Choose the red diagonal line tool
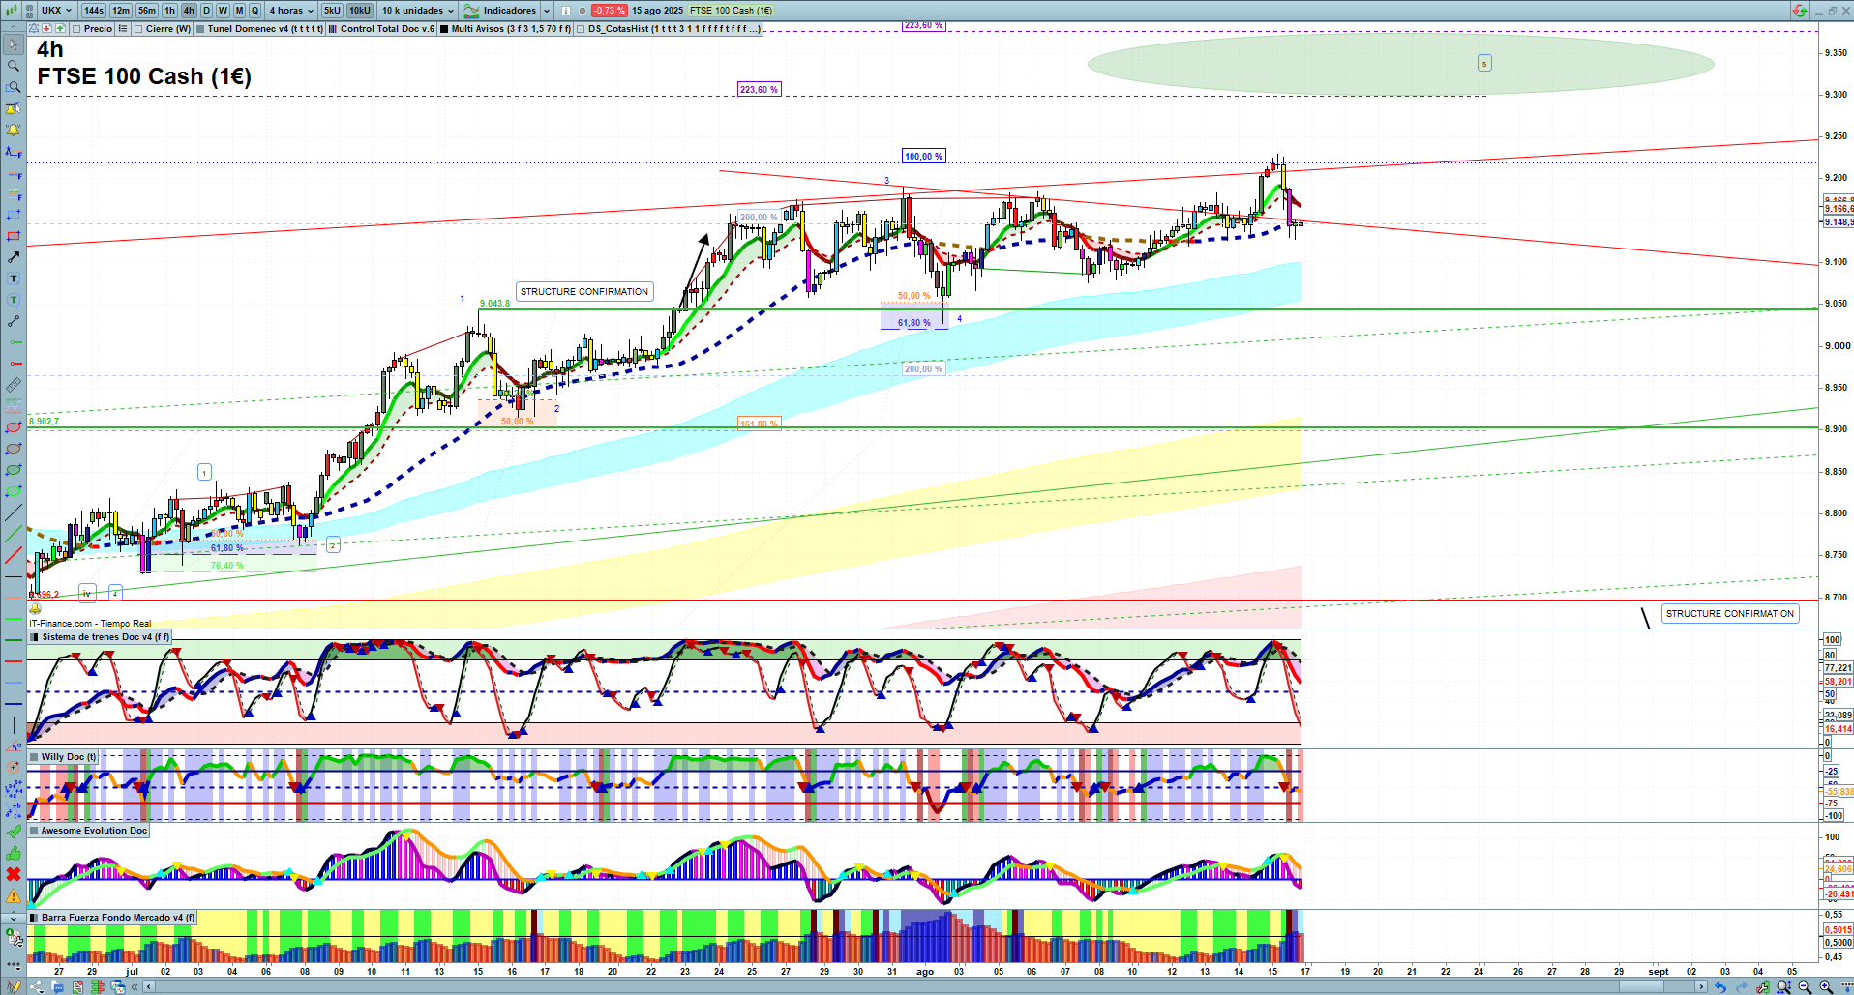1854x995 pixels. [x=14, y=555]
